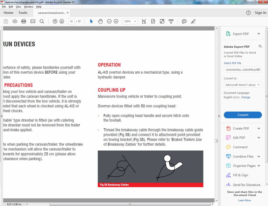Add a sticky note comment from toolbar

tap(184, 21)
